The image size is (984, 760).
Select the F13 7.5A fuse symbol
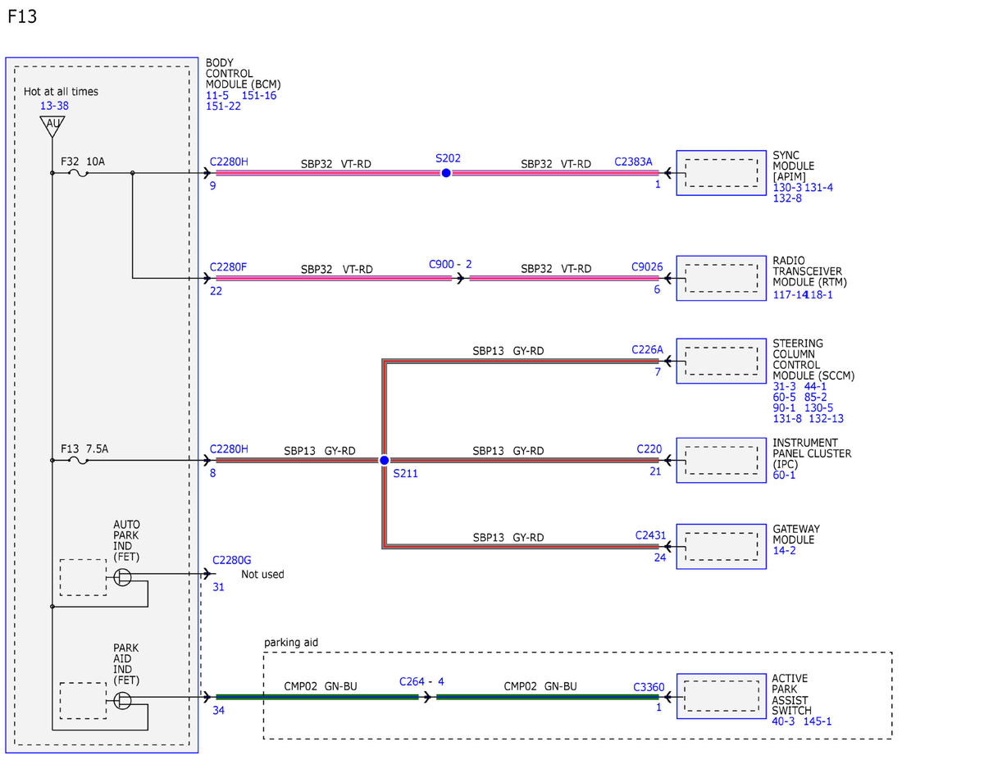[x=80, y=461]
